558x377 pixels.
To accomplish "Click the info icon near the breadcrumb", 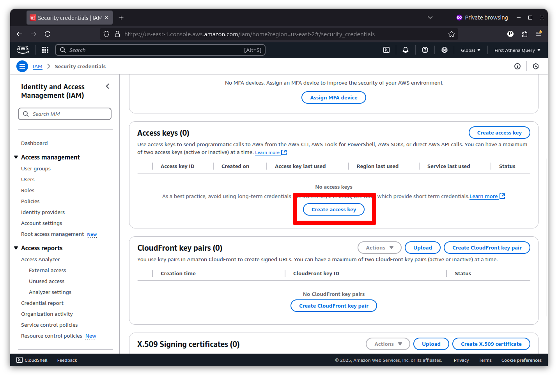I will [517, 66].
